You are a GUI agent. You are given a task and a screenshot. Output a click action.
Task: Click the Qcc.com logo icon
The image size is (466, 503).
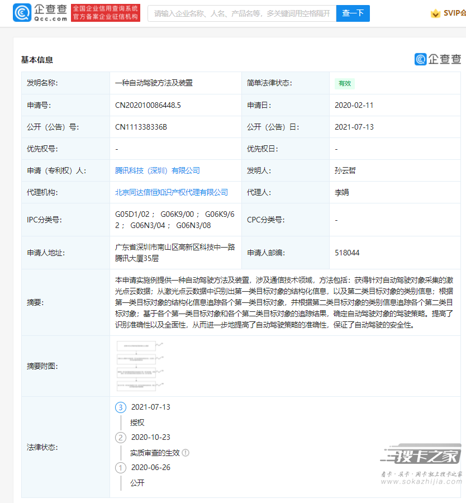22,13
